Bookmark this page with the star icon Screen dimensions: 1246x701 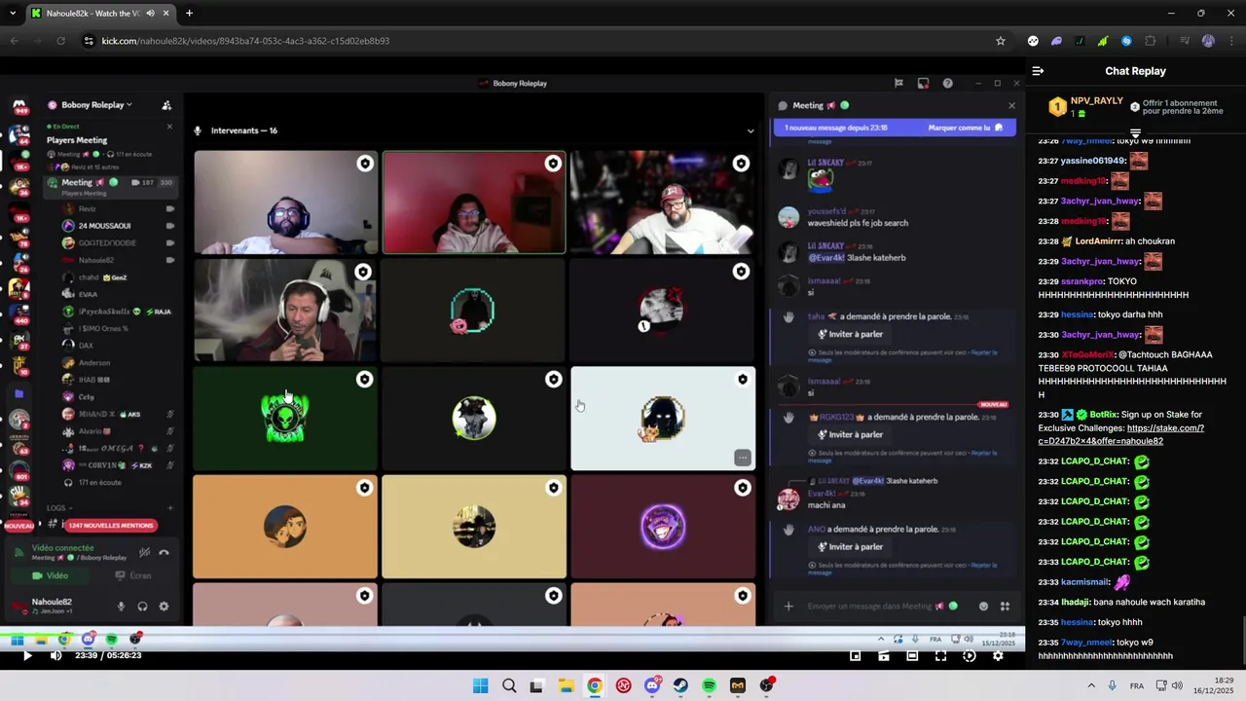(x=1000, y=41)
